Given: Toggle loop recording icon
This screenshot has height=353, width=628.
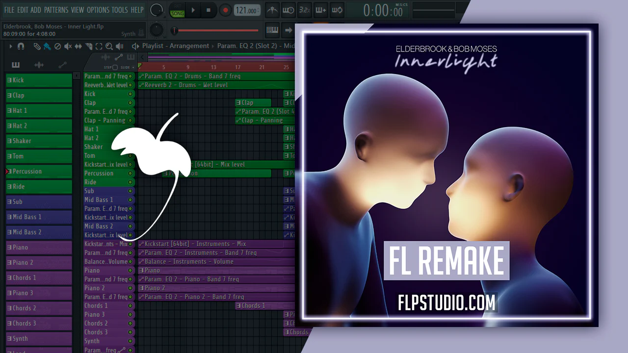Looking at the screenshot, I should pos(337,10).
